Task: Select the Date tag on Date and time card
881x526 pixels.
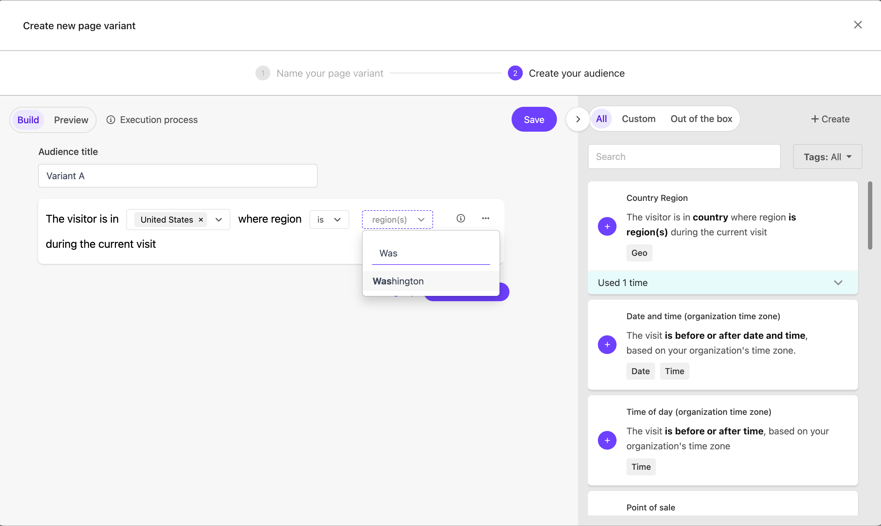Action: click(x=640, y=371)
